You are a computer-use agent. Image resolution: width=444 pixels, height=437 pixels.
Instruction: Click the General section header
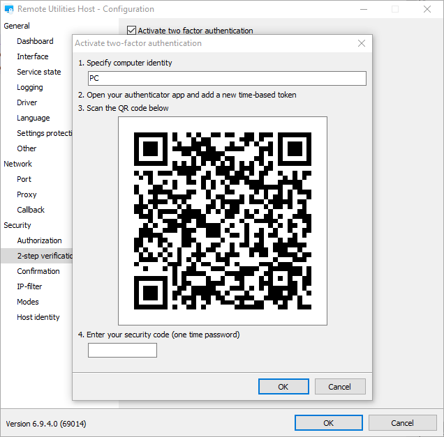click(x=17, y=26)
